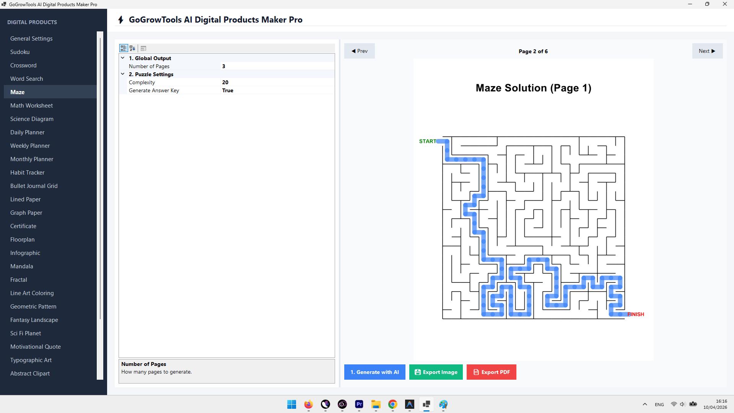Select Sudoku in sidebar
Image resolution: width=734 pixels, height=413 pixels.
coord(50,52)
